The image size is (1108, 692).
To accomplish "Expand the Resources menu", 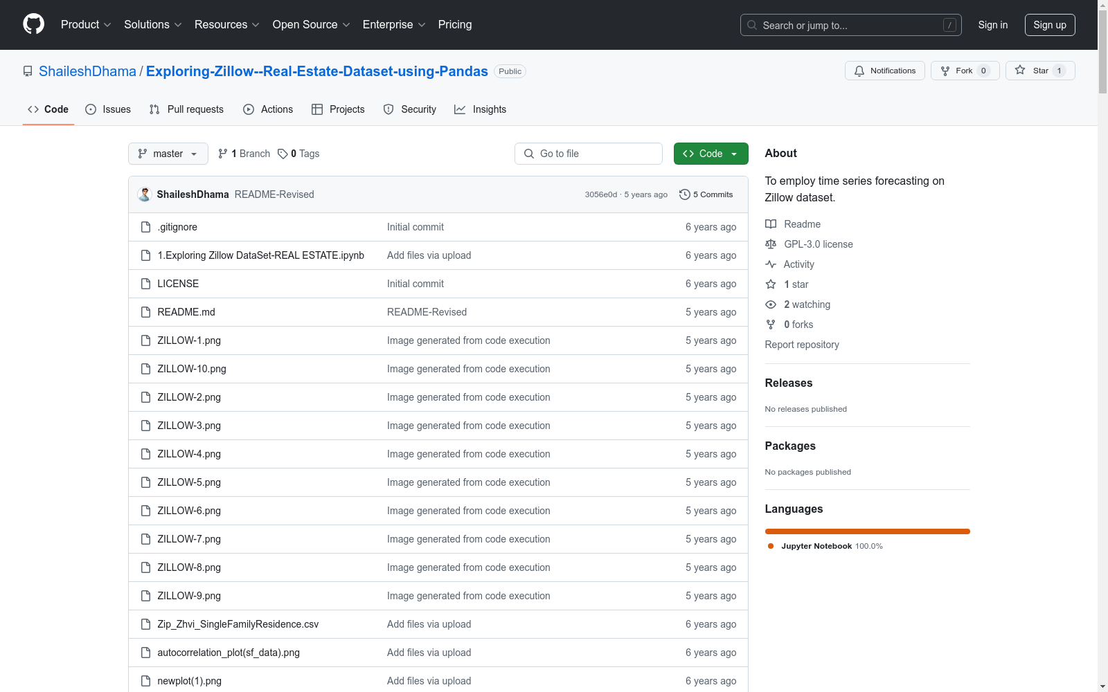I will [227, 25].
